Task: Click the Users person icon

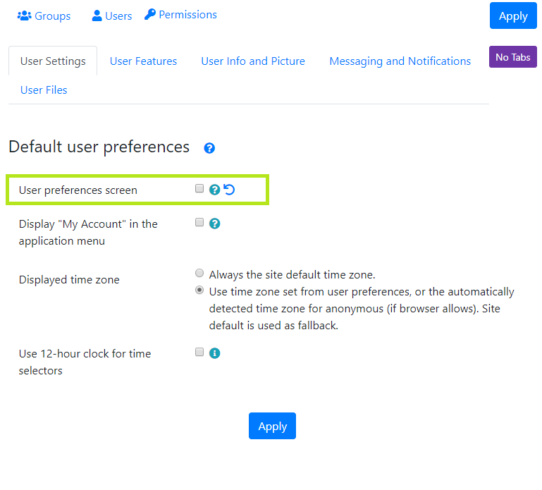Action: pos(97,16)
